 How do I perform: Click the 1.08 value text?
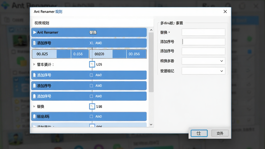pos(99,107)
